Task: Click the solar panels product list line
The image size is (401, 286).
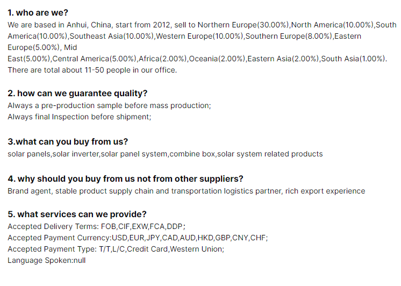Action: (165, 154)
